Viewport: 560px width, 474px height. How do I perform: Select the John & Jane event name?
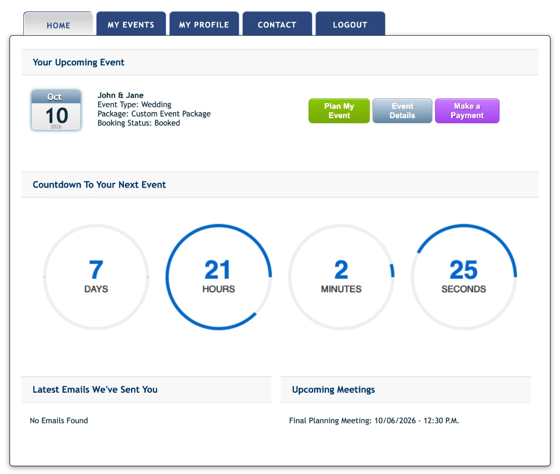tap(120, 95)
